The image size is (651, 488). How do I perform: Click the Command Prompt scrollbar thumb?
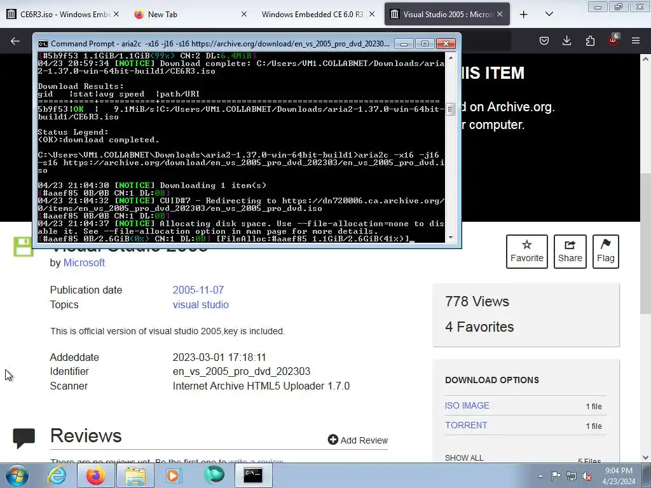[451, 109]
